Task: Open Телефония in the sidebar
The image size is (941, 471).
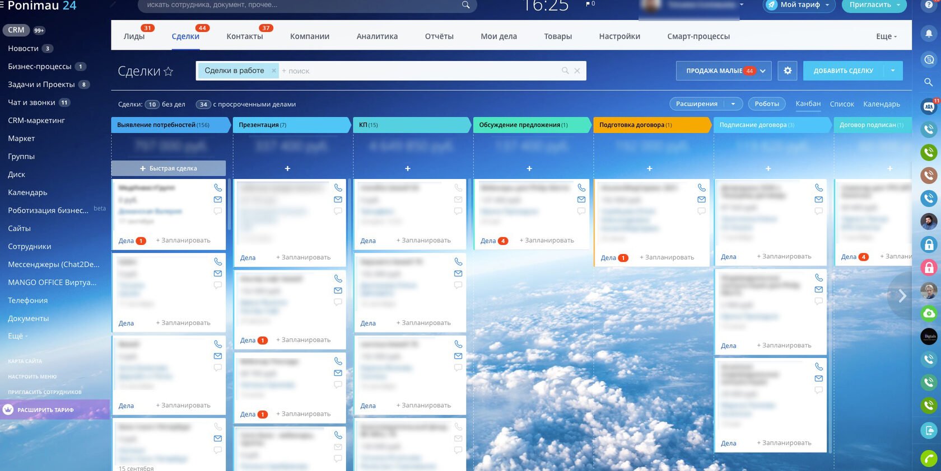Action: (28, 300)
